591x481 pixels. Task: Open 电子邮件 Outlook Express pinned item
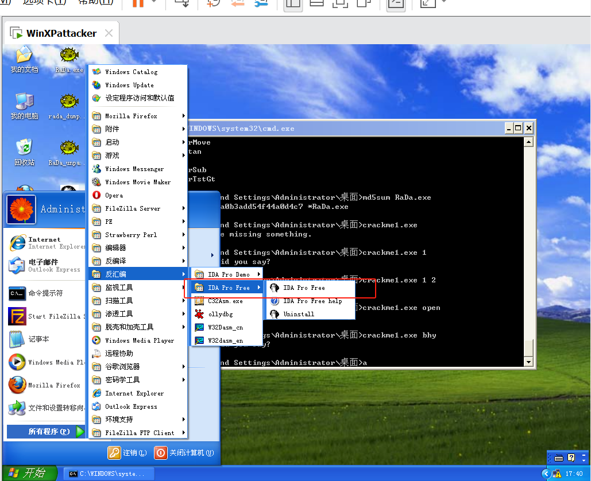[x=45, y=265]
